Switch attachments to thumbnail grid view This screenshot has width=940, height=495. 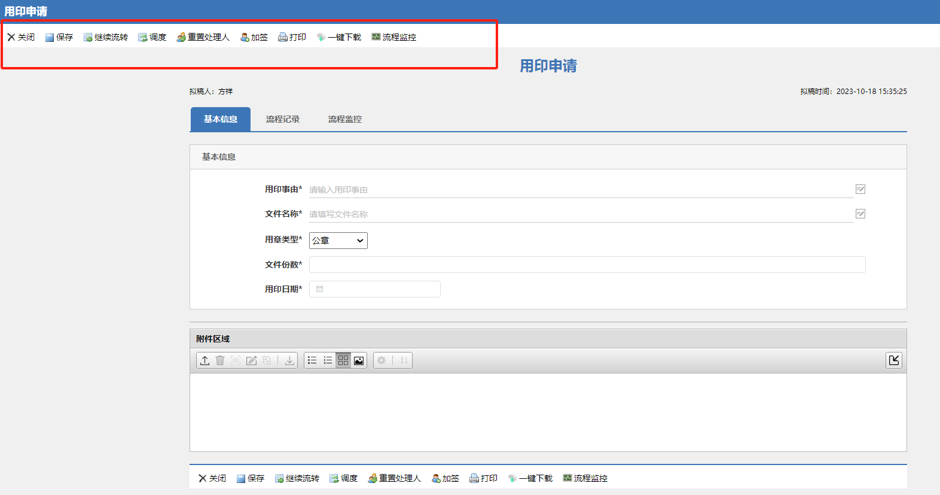coord(343,360)
